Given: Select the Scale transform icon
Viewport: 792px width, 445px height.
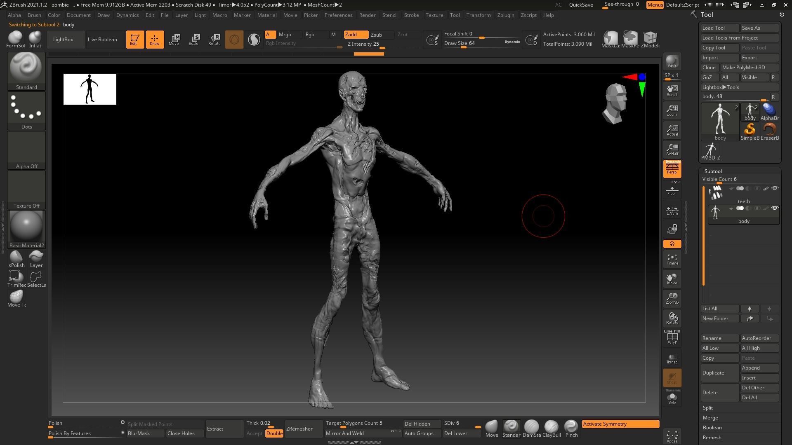Looking at the screenshot, I should tap(194, 39).
